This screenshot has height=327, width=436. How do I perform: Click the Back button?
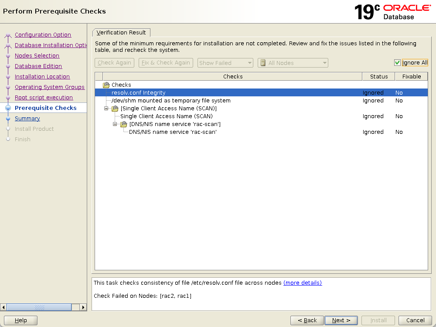coord(307,320)
